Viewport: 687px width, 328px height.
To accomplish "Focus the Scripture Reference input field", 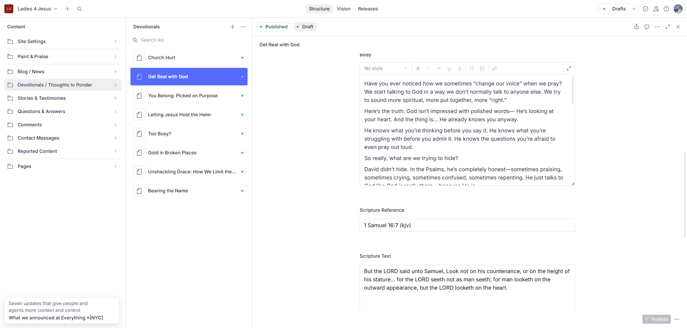I will coord(467,225).
